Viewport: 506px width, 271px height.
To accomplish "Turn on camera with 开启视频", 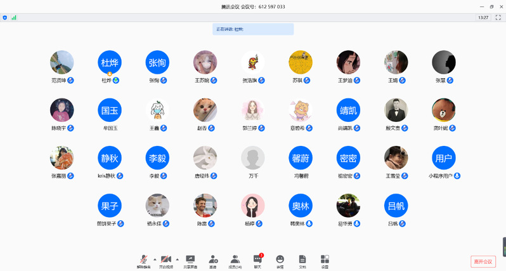I will (x=166, y=260).
